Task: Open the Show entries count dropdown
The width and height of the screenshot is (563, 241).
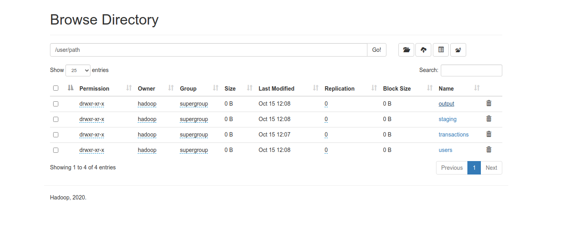Action: 78,70
